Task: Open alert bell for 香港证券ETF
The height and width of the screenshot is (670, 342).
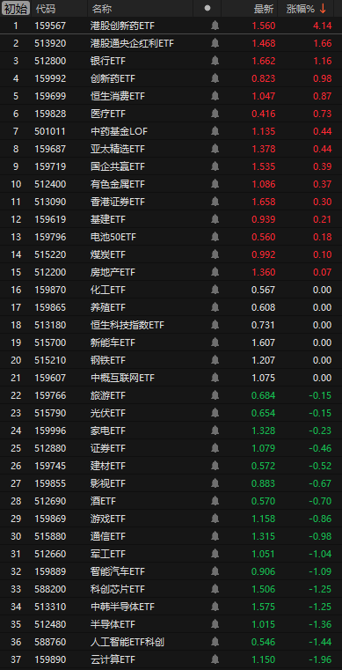Action: (x=215, y=202)
